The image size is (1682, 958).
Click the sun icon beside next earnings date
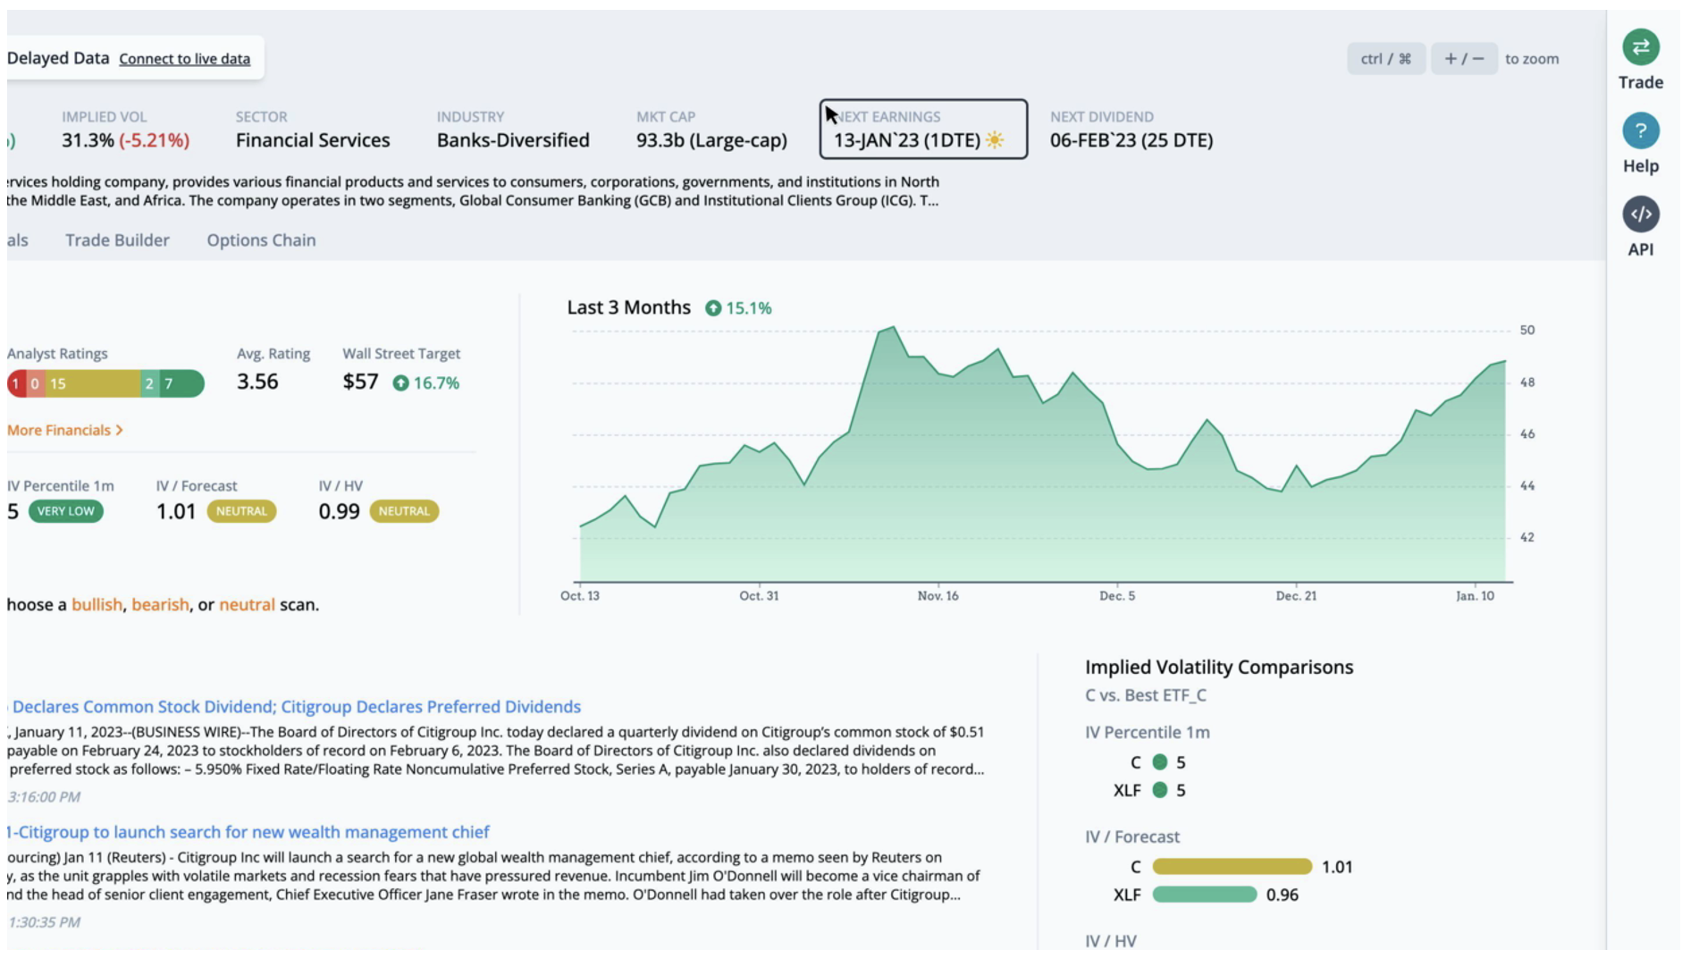[995, 140]
